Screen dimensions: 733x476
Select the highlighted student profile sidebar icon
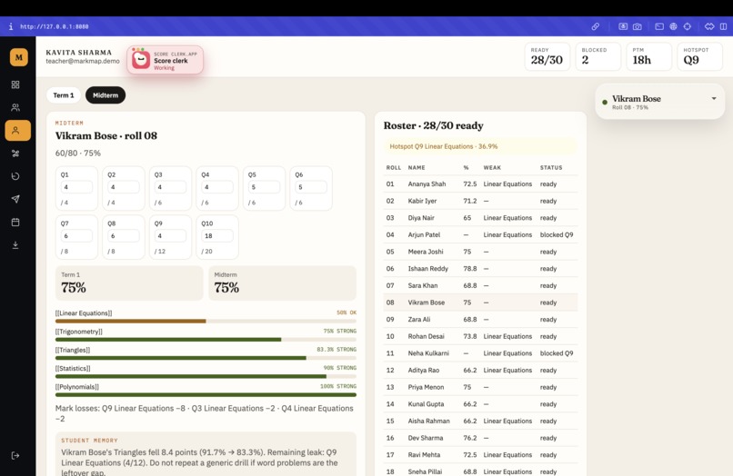(x=18, y=130)
